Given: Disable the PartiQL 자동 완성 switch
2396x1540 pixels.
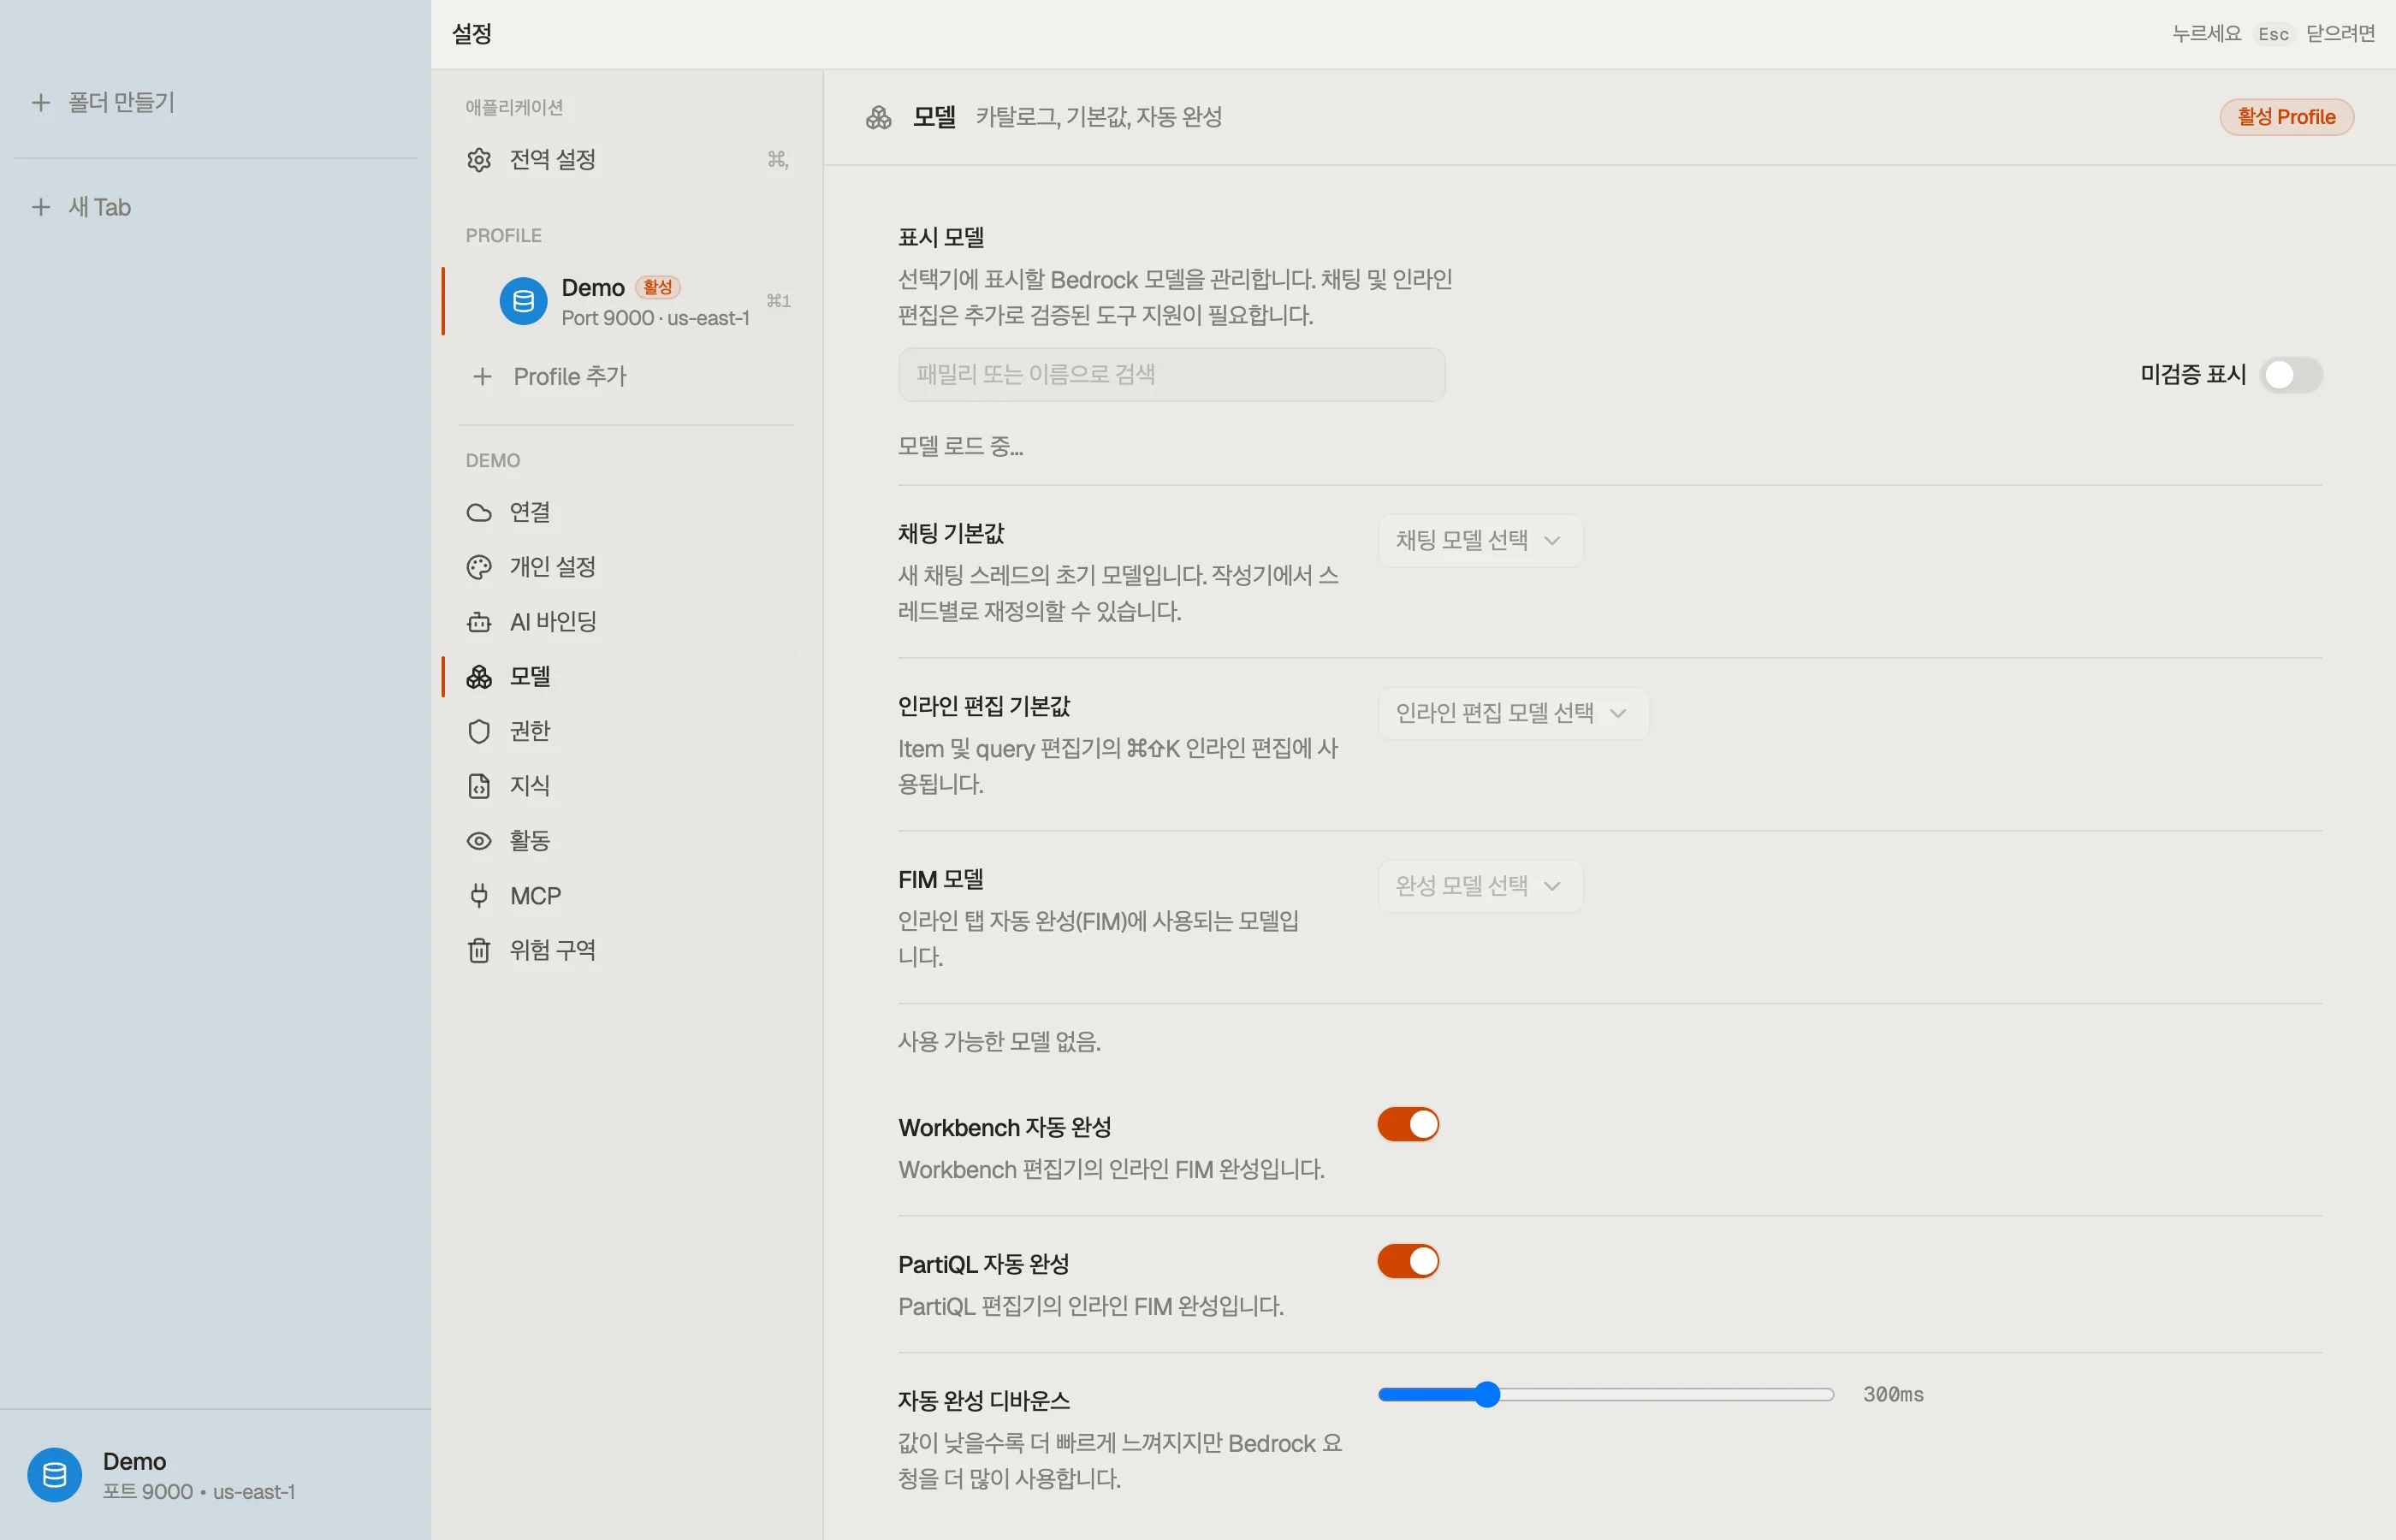Looking at the screenshot, I should tap(1408, 1261).
